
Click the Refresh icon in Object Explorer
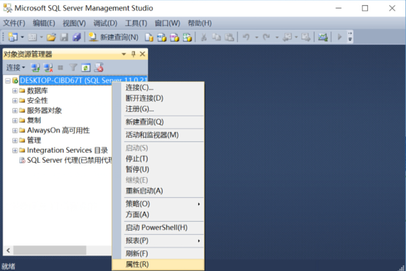(x=86, y=68)
